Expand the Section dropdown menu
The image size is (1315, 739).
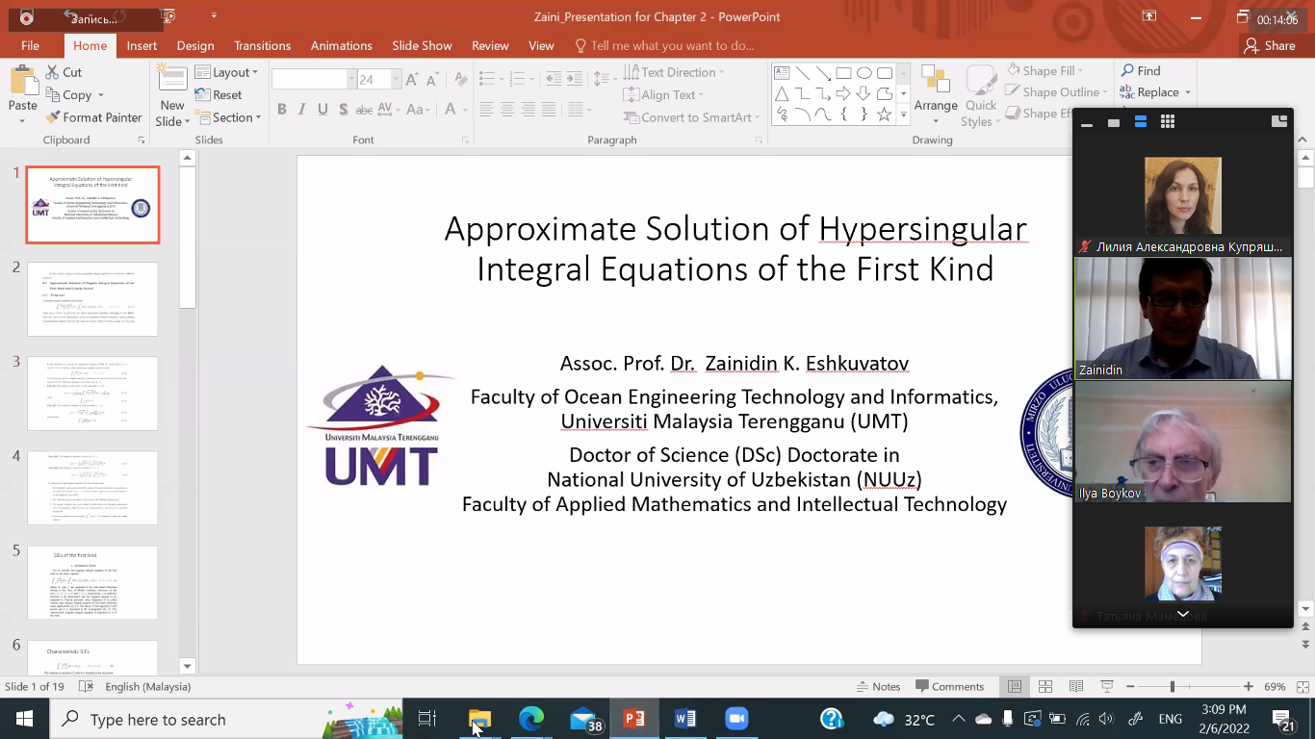tap(229, 117)
